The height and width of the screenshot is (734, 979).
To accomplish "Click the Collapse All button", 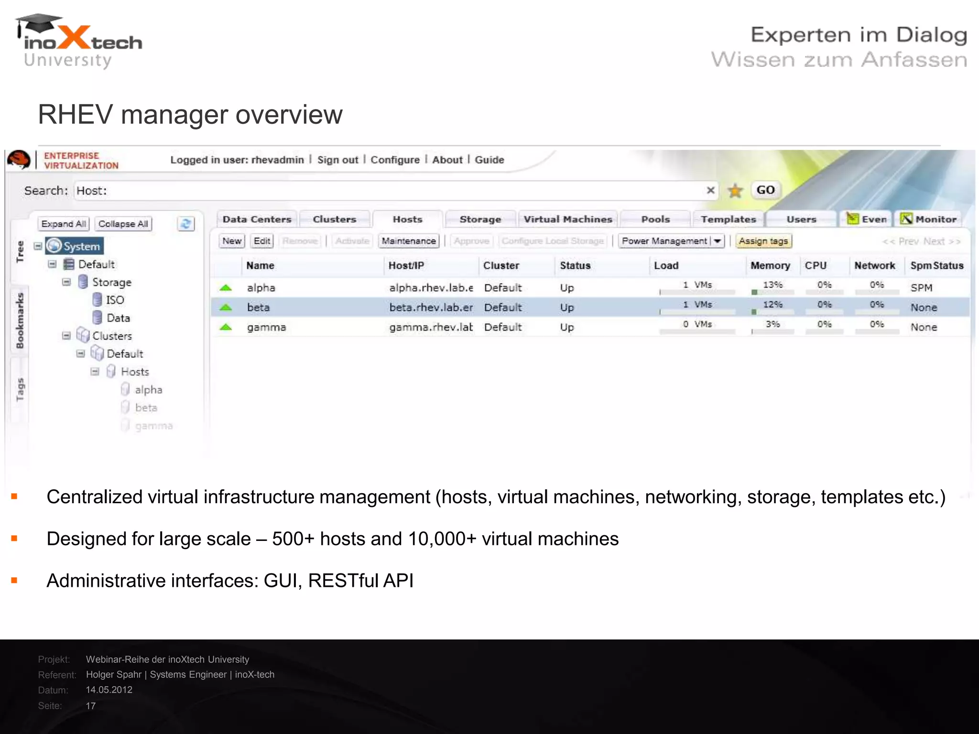I will 123,224.
